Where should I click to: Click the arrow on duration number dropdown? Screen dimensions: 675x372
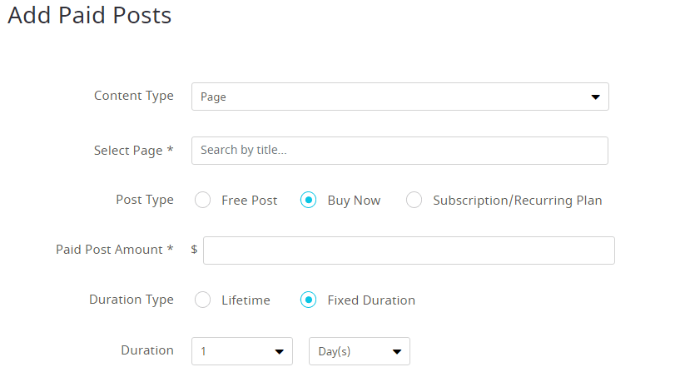tap(280, 352)
